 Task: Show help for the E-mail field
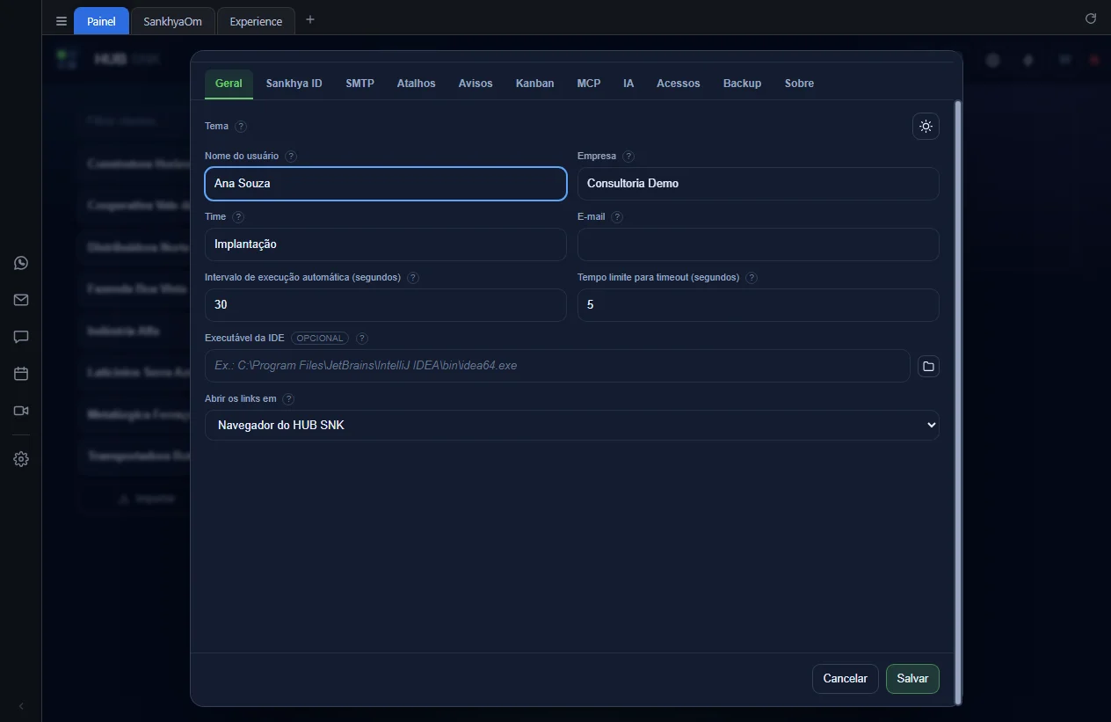pyautogui.click(x=617, y=217)
